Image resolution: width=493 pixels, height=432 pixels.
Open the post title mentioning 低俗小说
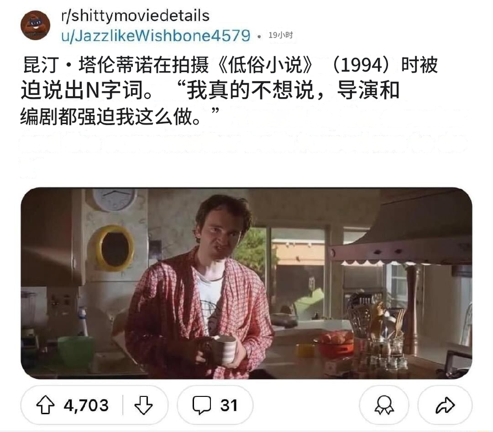coord(230,90)
